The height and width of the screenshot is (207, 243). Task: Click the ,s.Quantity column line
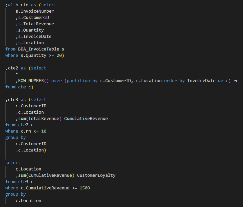pos(30,30)
